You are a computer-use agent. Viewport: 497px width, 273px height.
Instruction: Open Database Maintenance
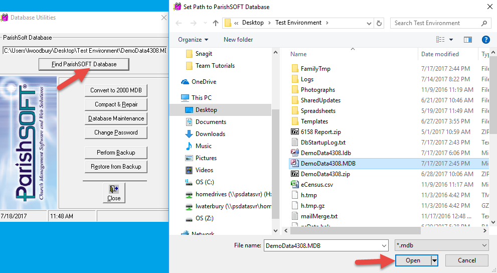pos(116,118)
